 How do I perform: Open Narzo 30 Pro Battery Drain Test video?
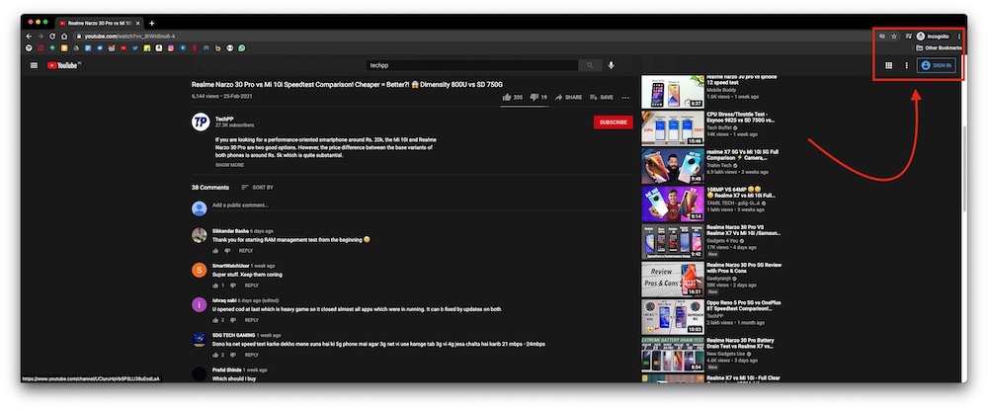click(672, 355)
